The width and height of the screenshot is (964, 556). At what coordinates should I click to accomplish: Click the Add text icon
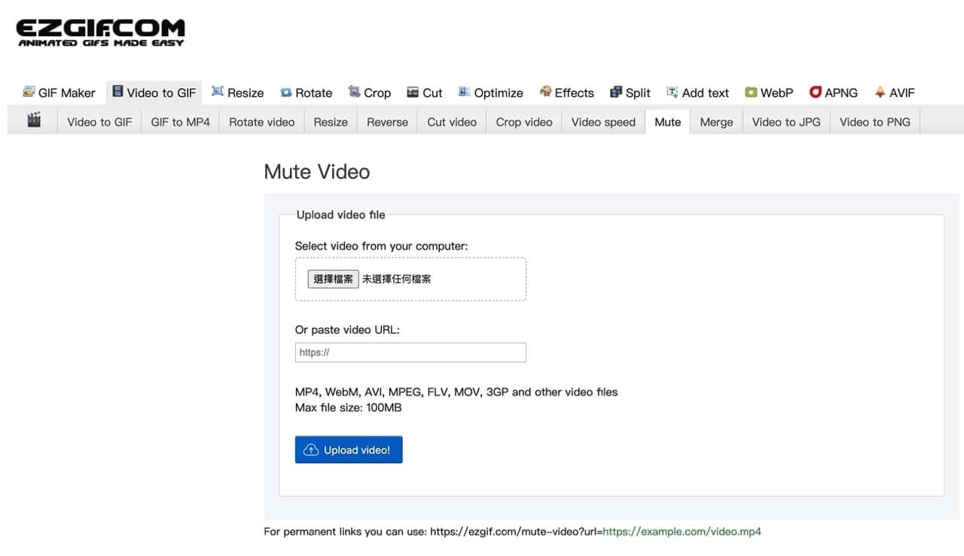(673, 92)
